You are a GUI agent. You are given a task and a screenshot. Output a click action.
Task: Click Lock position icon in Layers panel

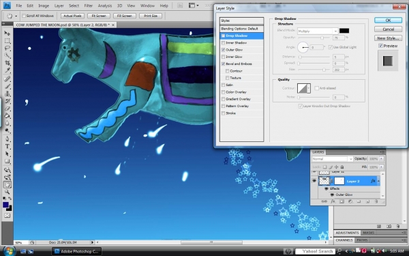pos(336,167)
